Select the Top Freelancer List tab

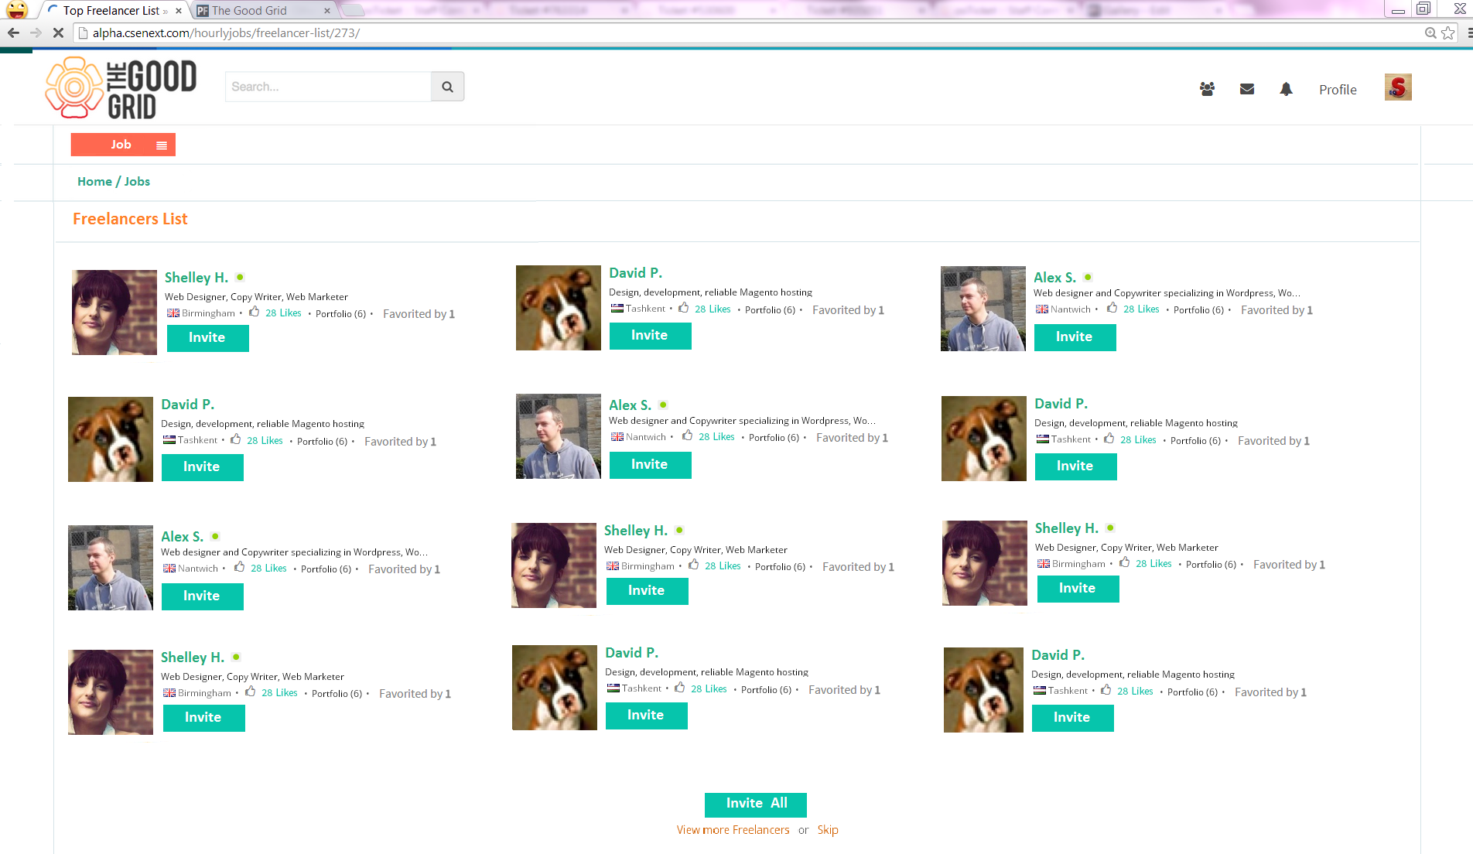(x=111, y=11)
